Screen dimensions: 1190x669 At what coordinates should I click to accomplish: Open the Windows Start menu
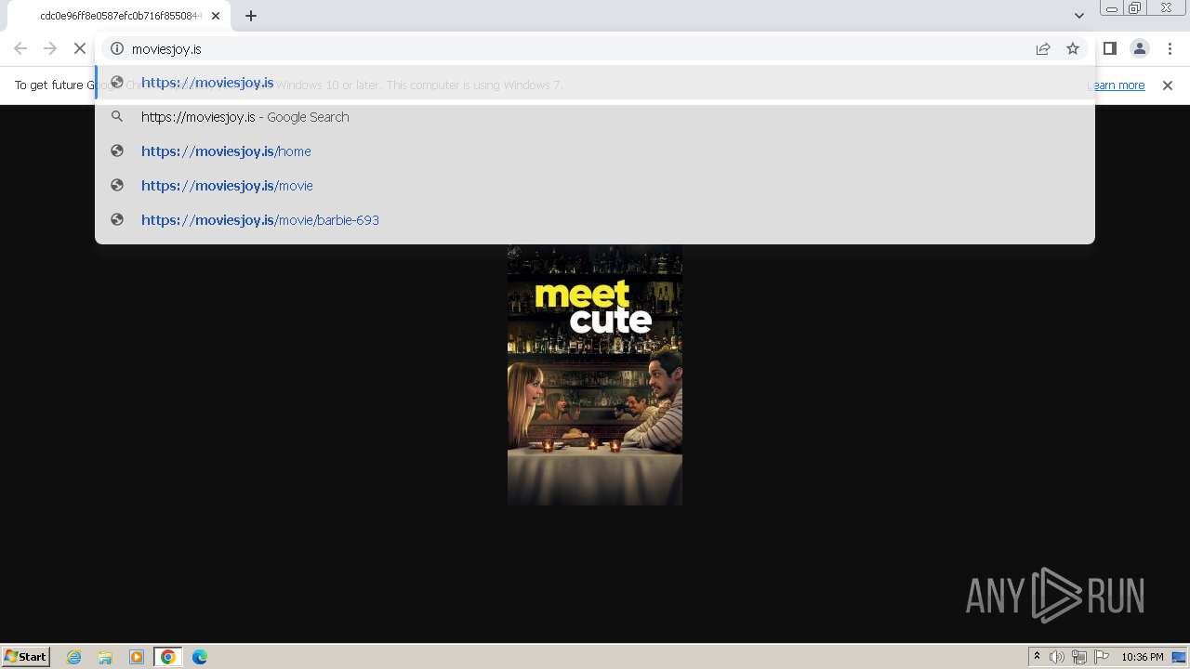tap(25, 657)
